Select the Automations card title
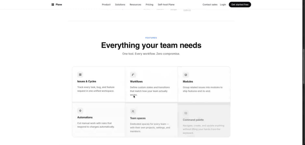Screen dimensions: 305x145 (85, 117)
